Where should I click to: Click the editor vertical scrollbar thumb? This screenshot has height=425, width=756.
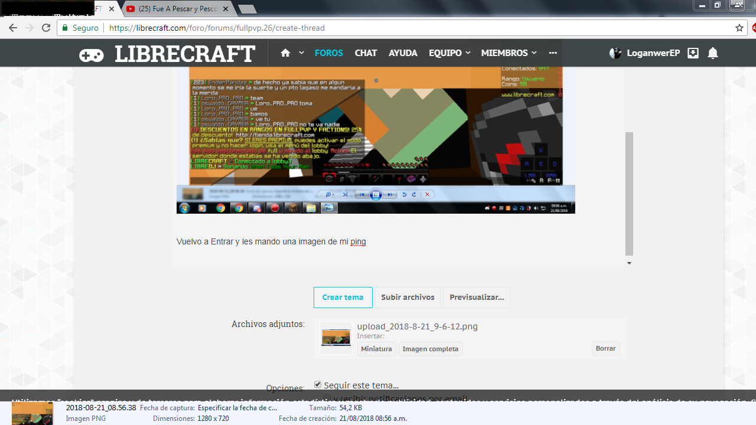(x=629, y=194)
